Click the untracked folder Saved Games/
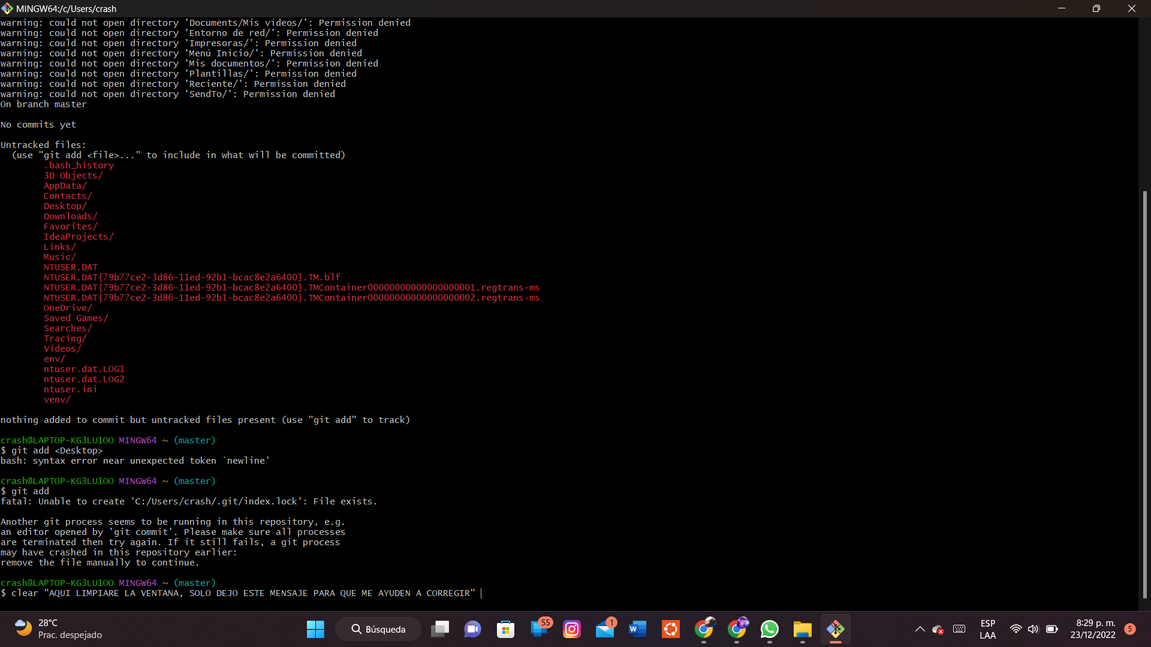The height and width of the screenshot is (647, 1151). [76, 318]
